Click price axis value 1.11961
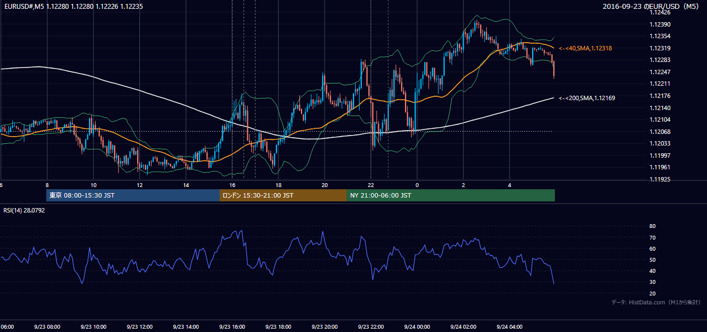 tap(660, 167)
